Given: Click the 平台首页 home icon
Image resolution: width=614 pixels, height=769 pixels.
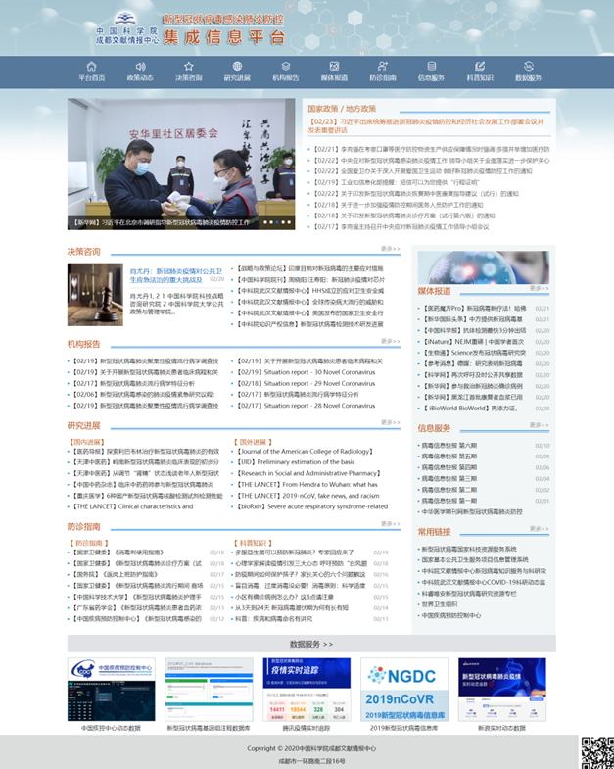Looking at the screenshot, I should click(x=91, y=67).
